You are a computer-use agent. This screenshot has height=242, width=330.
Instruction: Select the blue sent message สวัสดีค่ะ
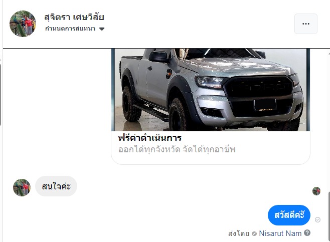click(x=289, y=215)
